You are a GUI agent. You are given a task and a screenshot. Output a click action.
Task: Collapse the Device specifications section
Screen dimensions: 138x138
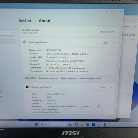point(115,42)
